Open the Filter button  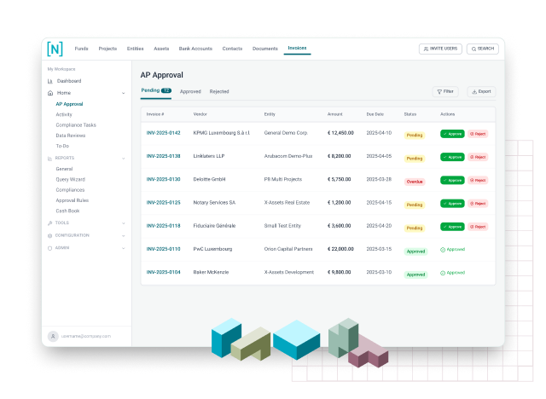click(x=445, y=92)
